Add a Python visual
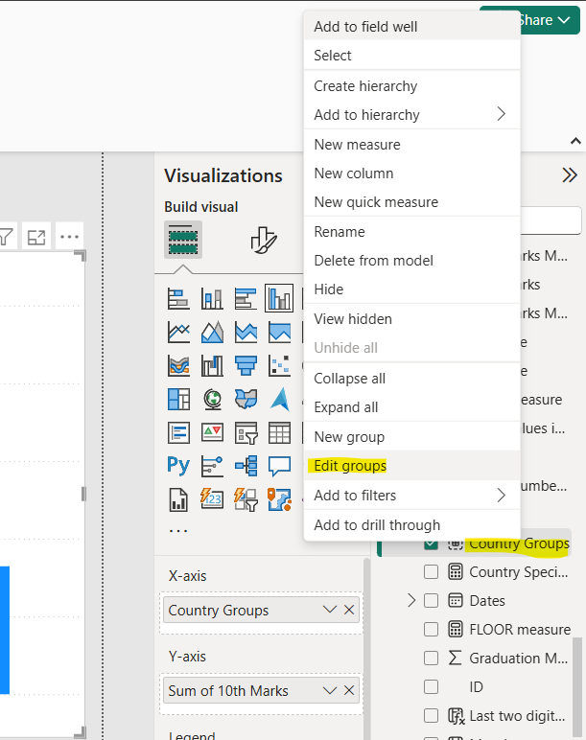 [178, 467]
